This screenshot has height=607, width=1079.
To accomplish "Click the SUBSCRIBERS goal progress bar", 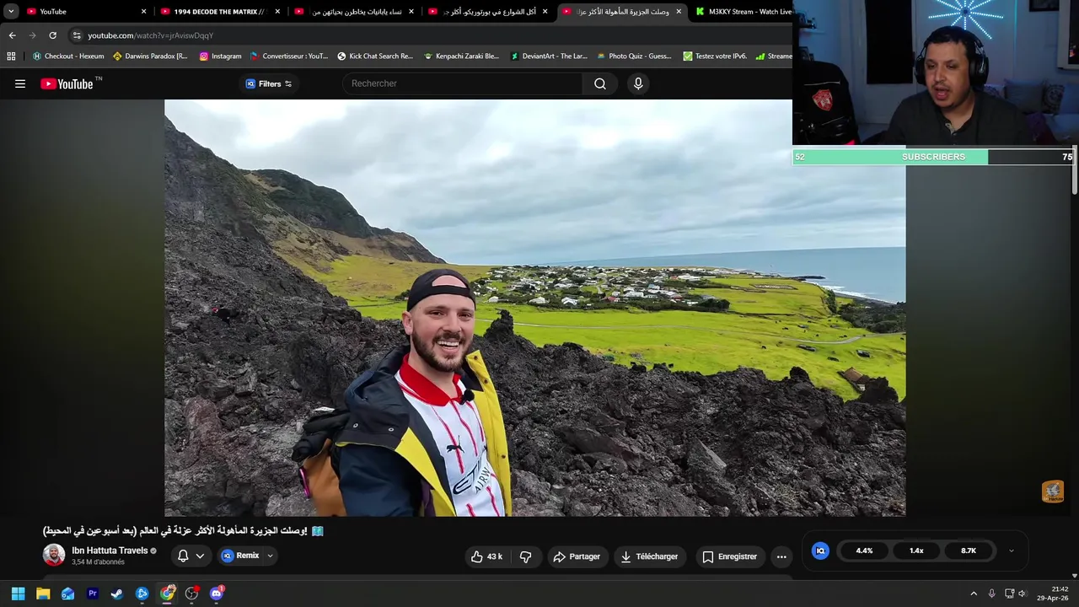I will [933, 157].
